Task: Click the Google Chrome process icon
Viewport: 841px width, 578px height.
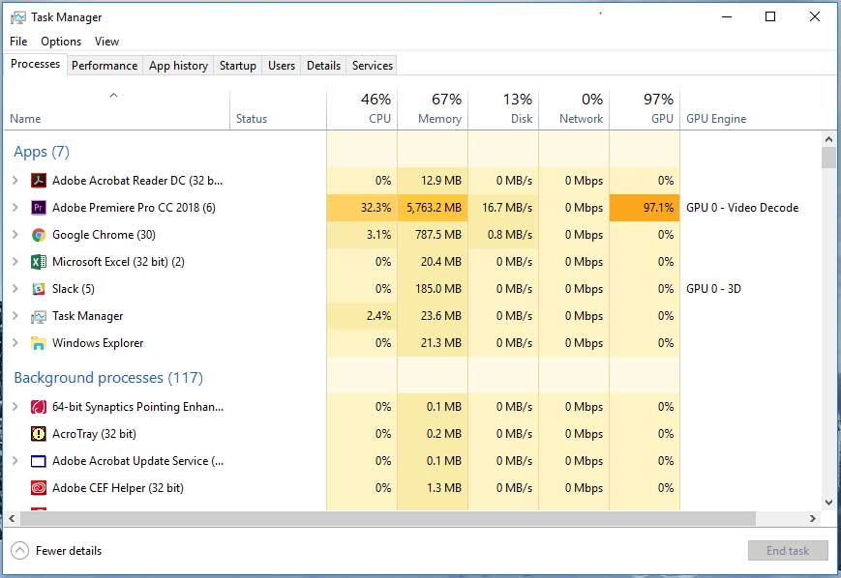Action: pyautogui.click(x=38, y=235)
